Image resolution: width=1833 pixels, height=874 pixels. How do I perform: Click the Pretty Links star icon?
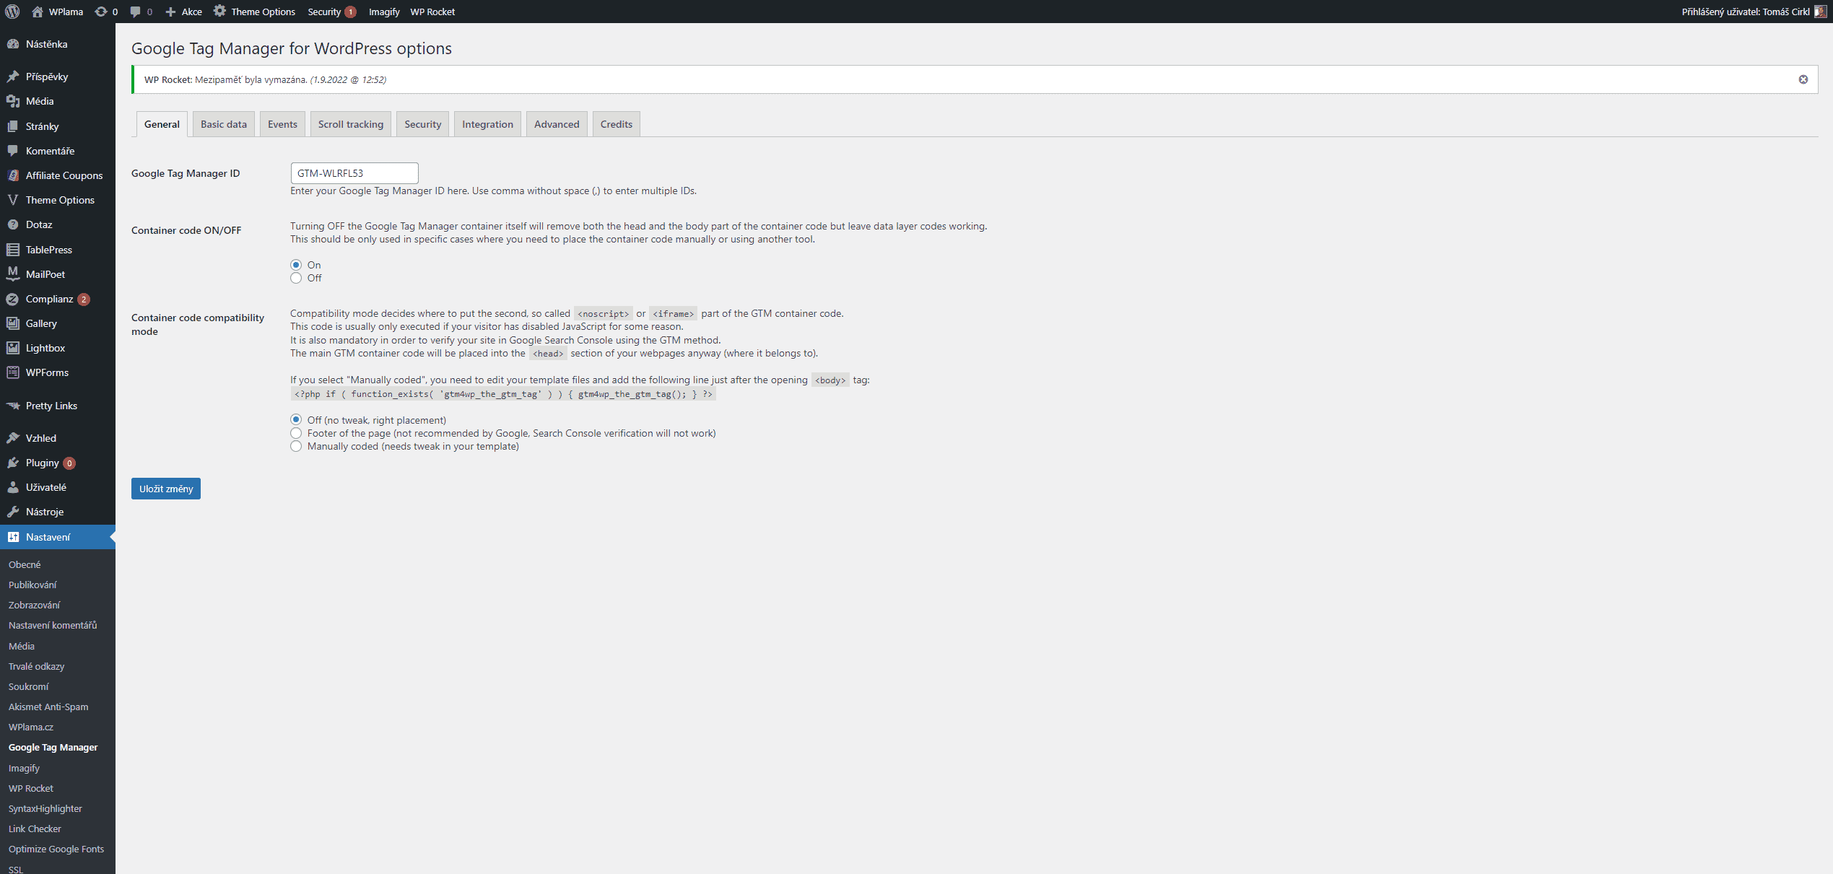(x=13, y=406)
